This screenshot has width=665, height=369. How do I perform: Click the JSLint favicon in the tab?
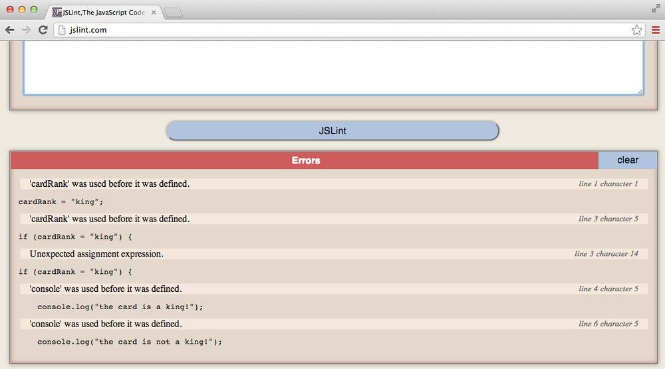pyautogui.click(x=57, y=13)
